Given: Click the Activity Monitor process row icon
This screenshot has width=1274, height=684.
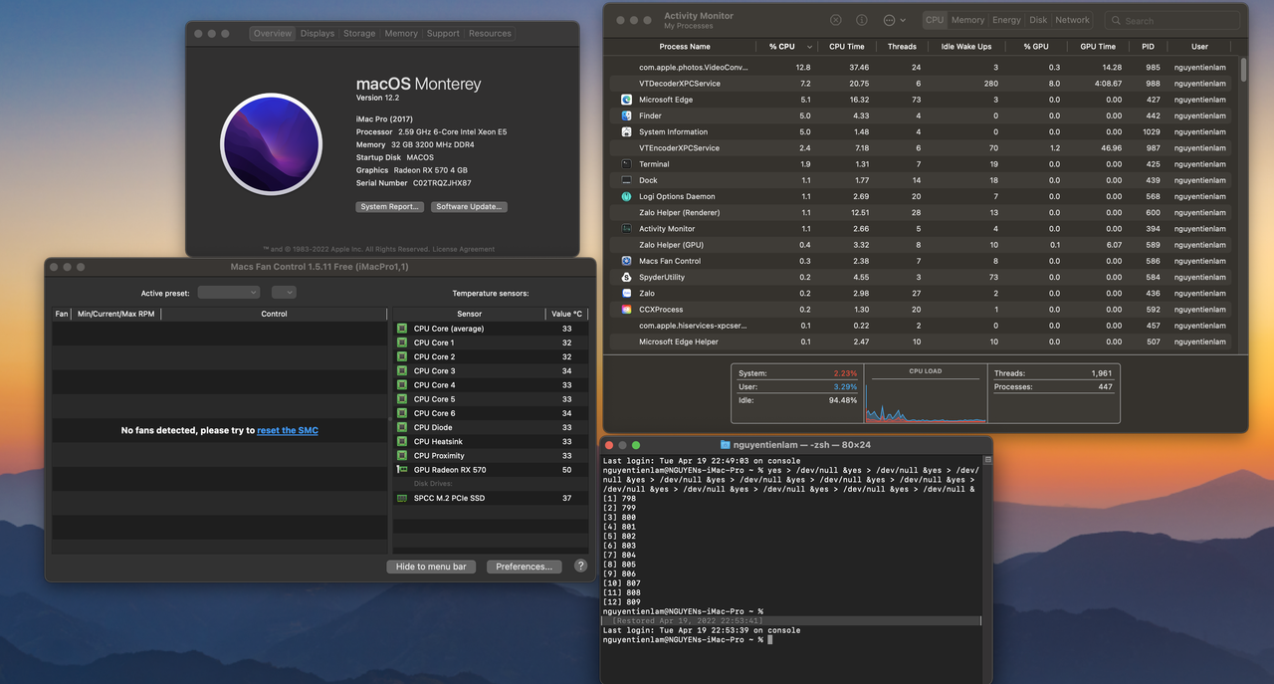Looking at the screenshot, I should (626, 229).
